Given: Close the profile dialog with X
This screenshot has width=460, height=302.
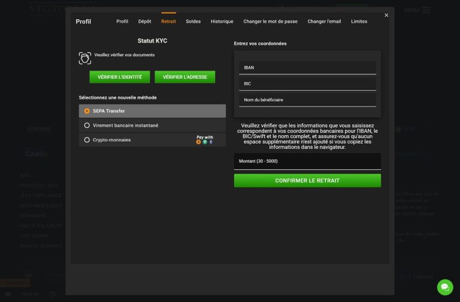Looking at the screenshot, I should 386,15.
